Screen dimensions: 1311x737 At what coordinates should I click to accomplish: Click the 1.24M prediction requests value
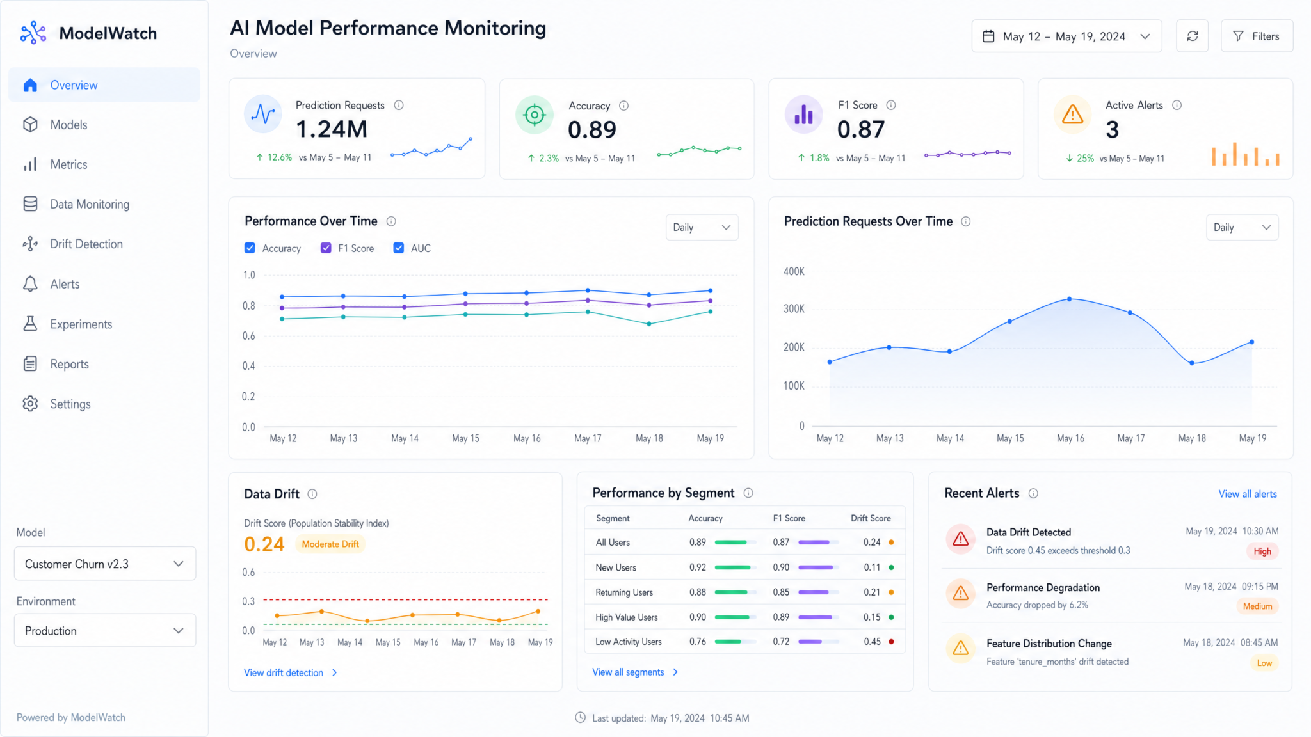(x=332, y=129)
